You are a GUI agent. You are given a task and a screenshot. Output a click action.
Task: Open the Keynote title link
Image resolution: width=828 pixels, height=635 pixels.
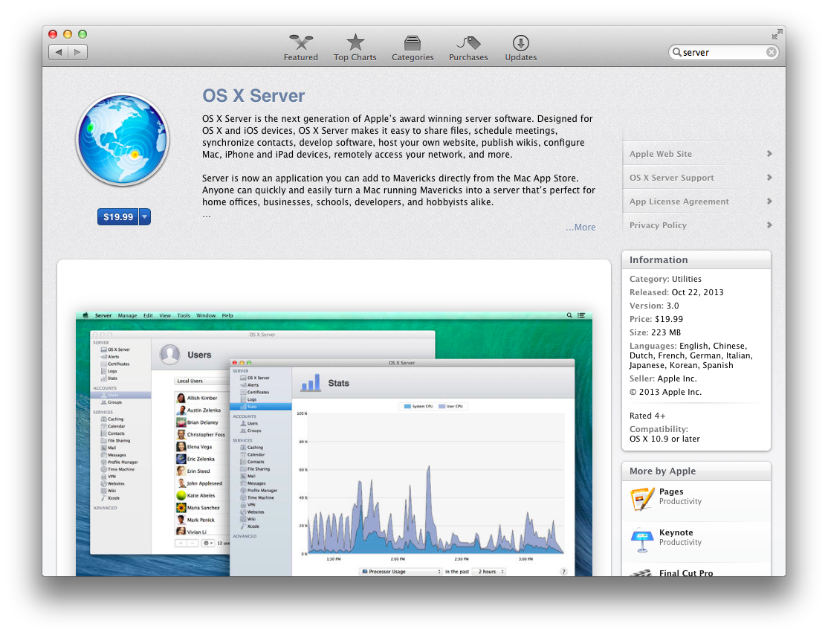pyautogui.click(x=676, y=532)
